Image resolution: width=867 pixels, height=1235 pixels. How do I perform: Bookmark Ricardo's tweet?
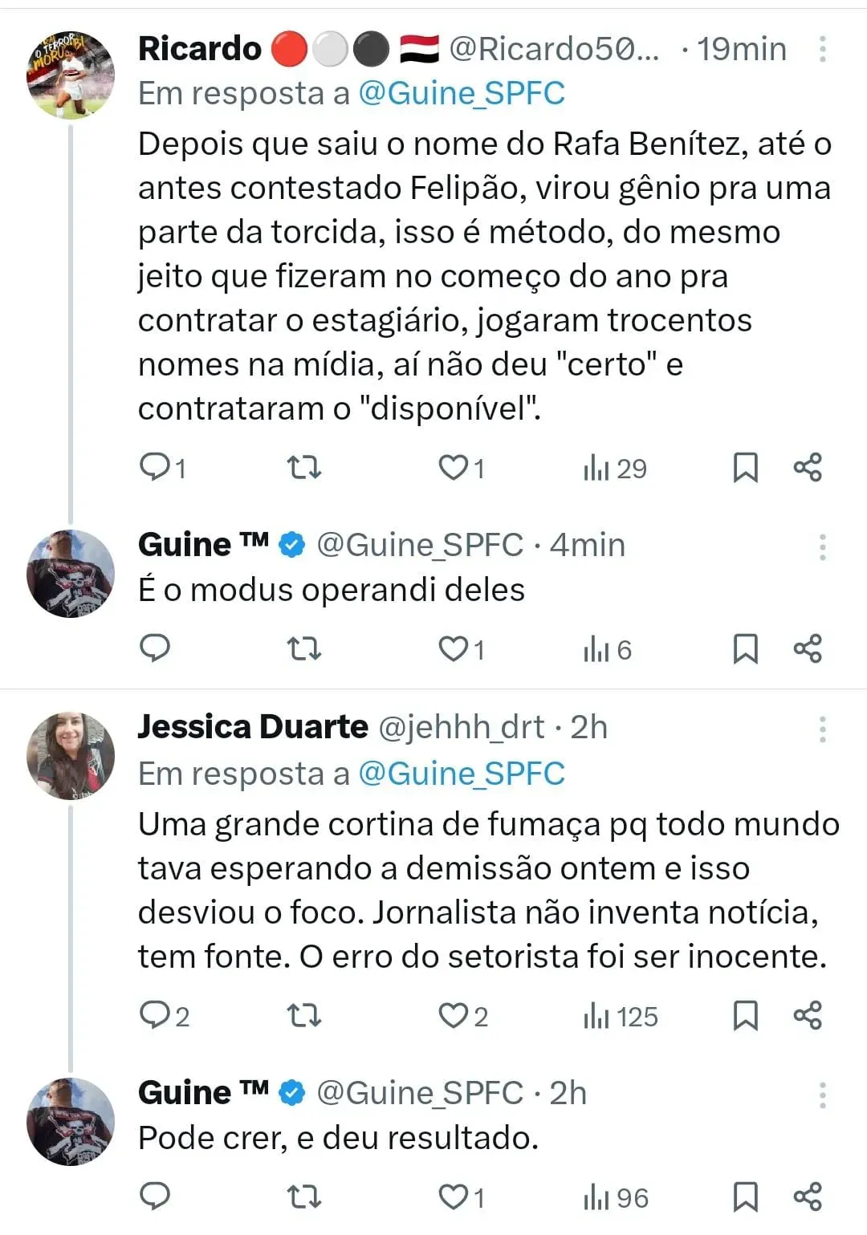coord(745,467)
